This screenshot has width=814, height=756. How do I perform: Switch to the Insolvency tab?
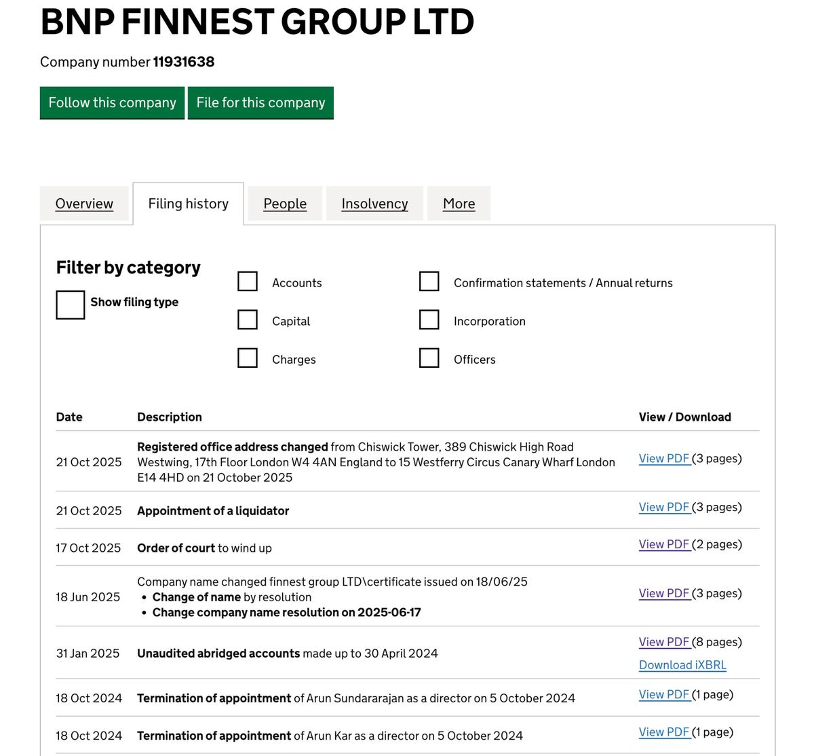[x=374, y=204]
